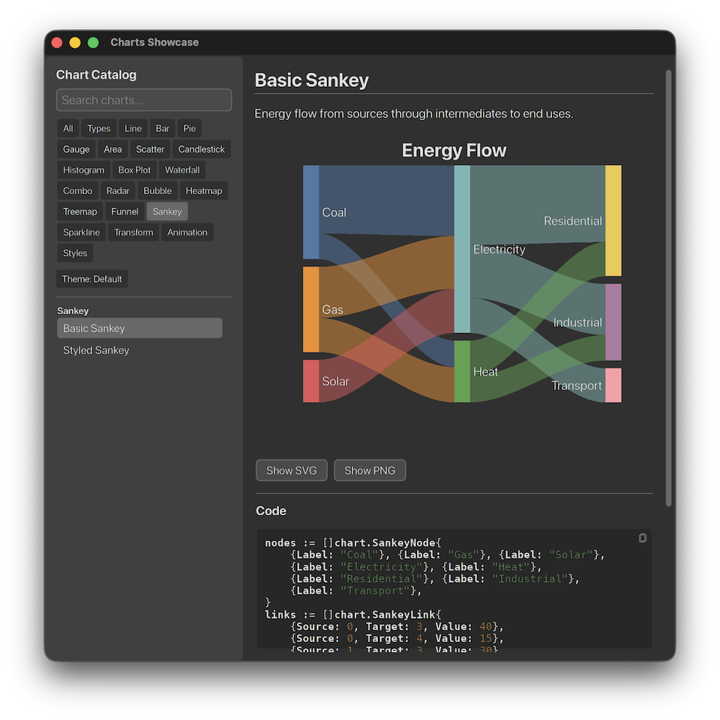Select the Transform category chip

tap(133, 232)
